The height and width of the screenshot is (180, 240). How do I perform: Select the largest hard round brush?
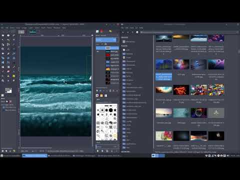click(x=110, y=110)
